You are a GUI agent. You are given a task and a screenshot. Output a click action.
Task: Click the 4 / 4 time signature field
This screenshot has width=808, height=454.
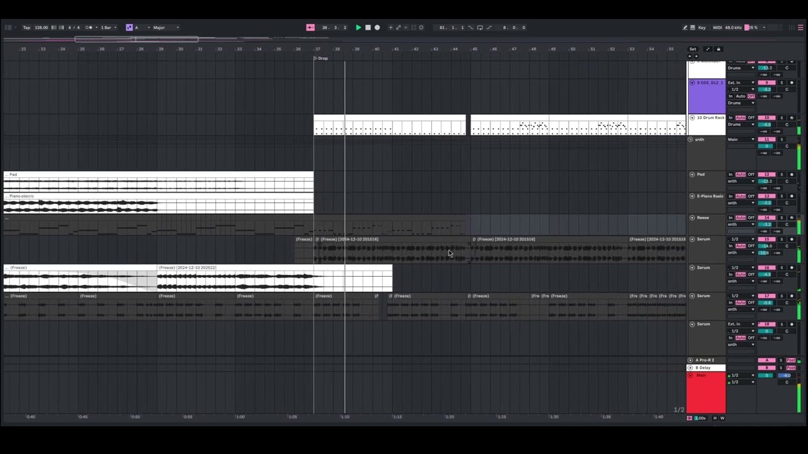(74, 27)
